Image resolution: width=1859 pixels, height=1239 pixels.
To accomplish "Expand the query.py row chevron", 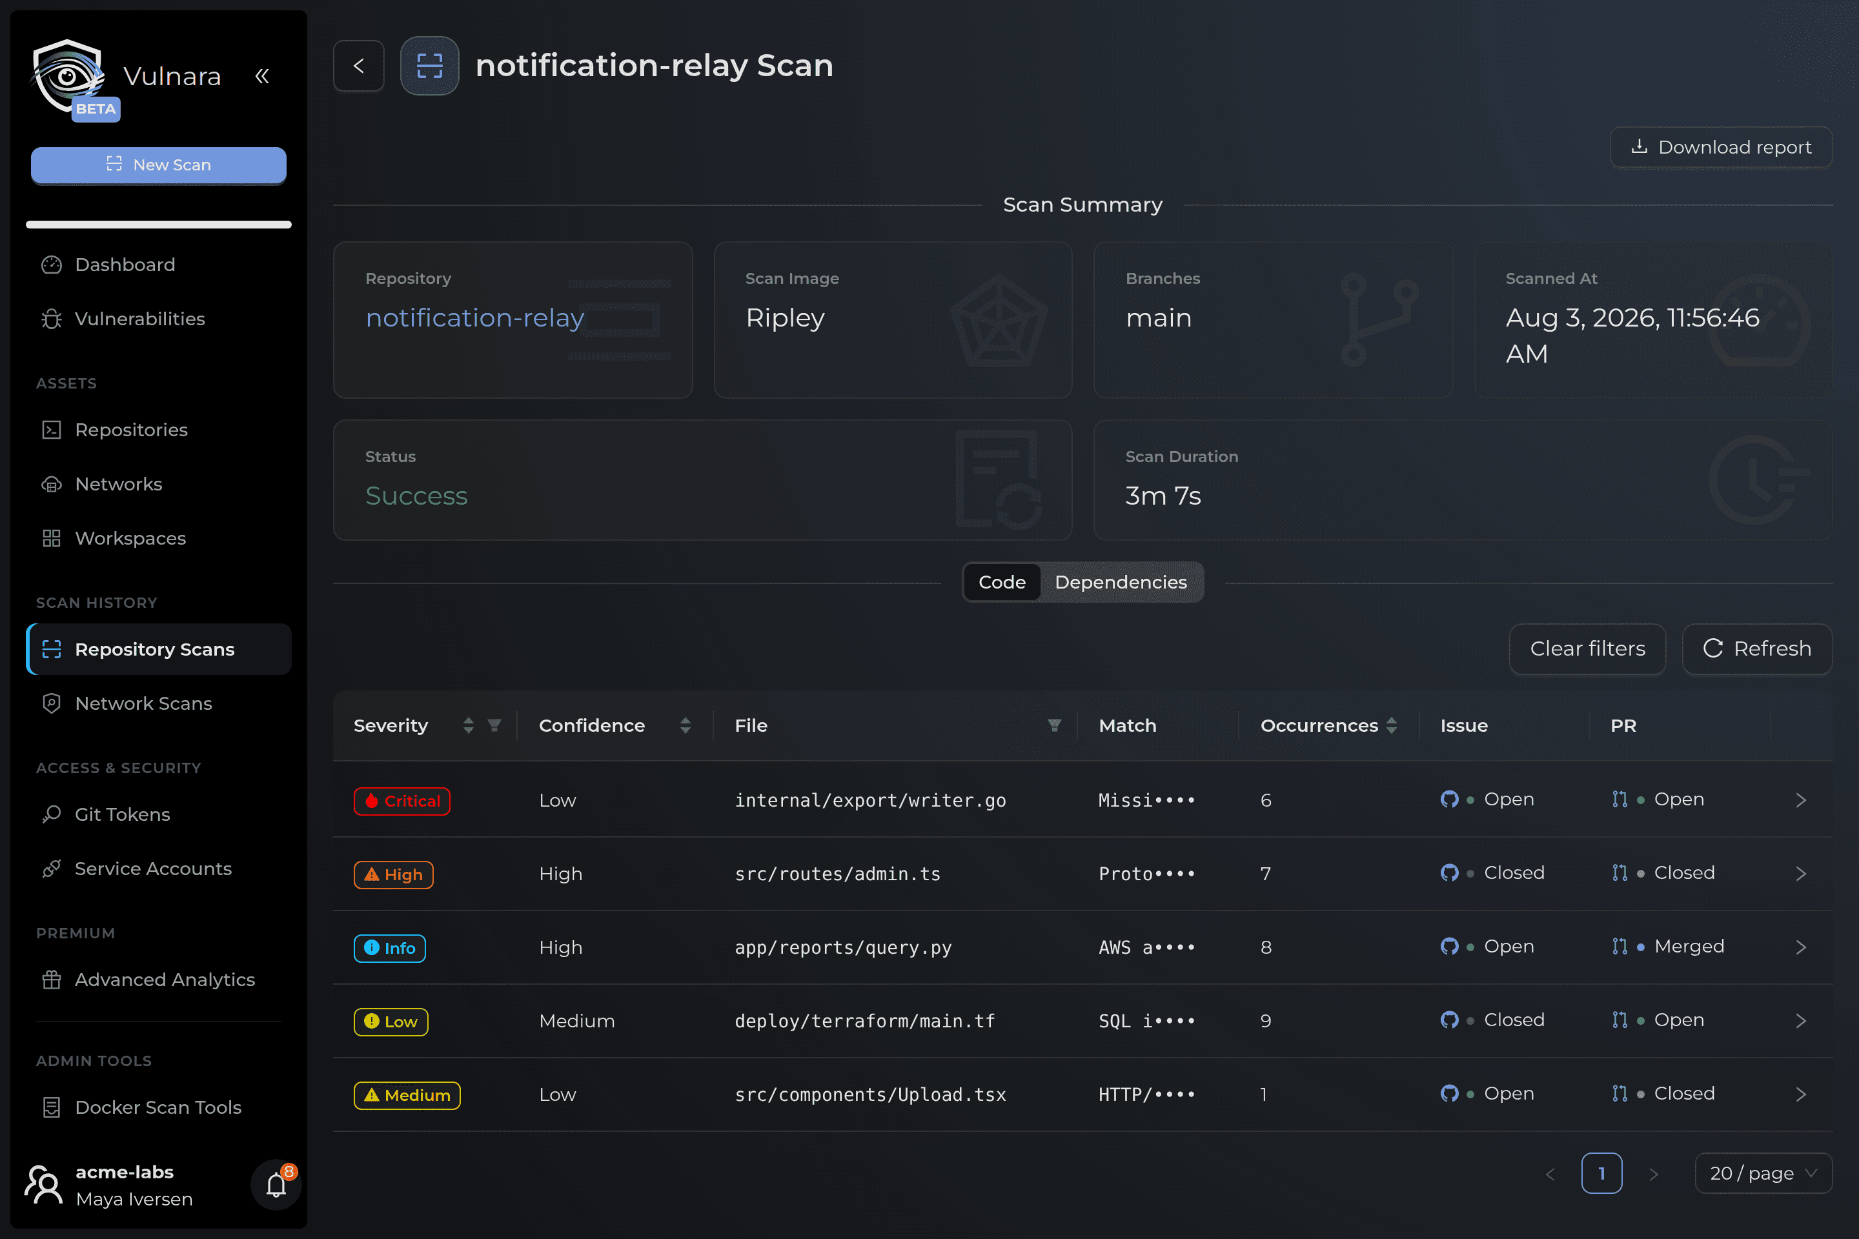I will point(1802,947).
